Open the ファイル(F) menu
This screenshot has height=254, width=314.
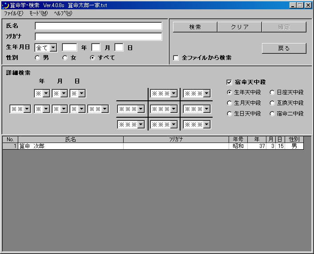(x=14, y=13)
